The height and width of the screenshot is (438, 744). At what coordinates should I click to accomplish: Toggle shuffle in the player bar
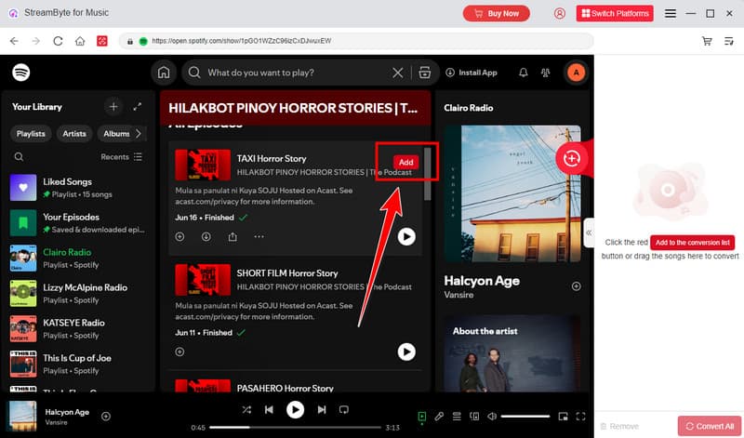click(x=246, y=409)
